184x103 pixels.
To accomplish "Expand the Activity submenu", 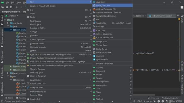I will [112, 68].
